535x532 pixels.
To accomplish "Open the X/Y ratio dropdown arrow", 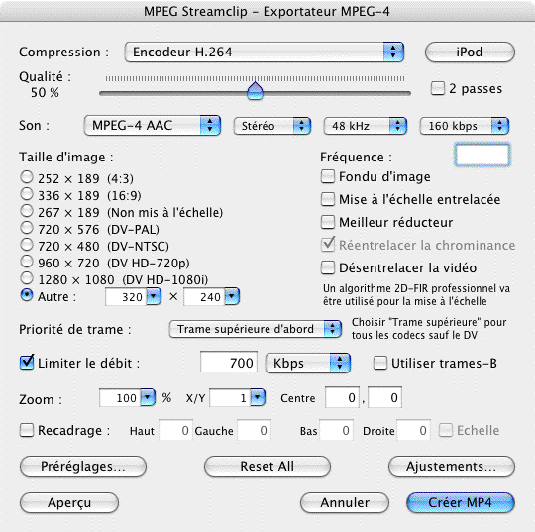I will [x=258, y=397].
